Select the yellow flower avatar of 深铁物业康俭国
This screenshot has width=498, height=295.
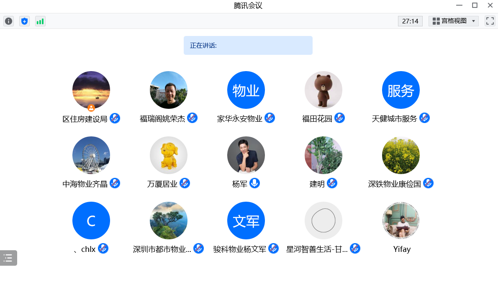click(401, 155)
